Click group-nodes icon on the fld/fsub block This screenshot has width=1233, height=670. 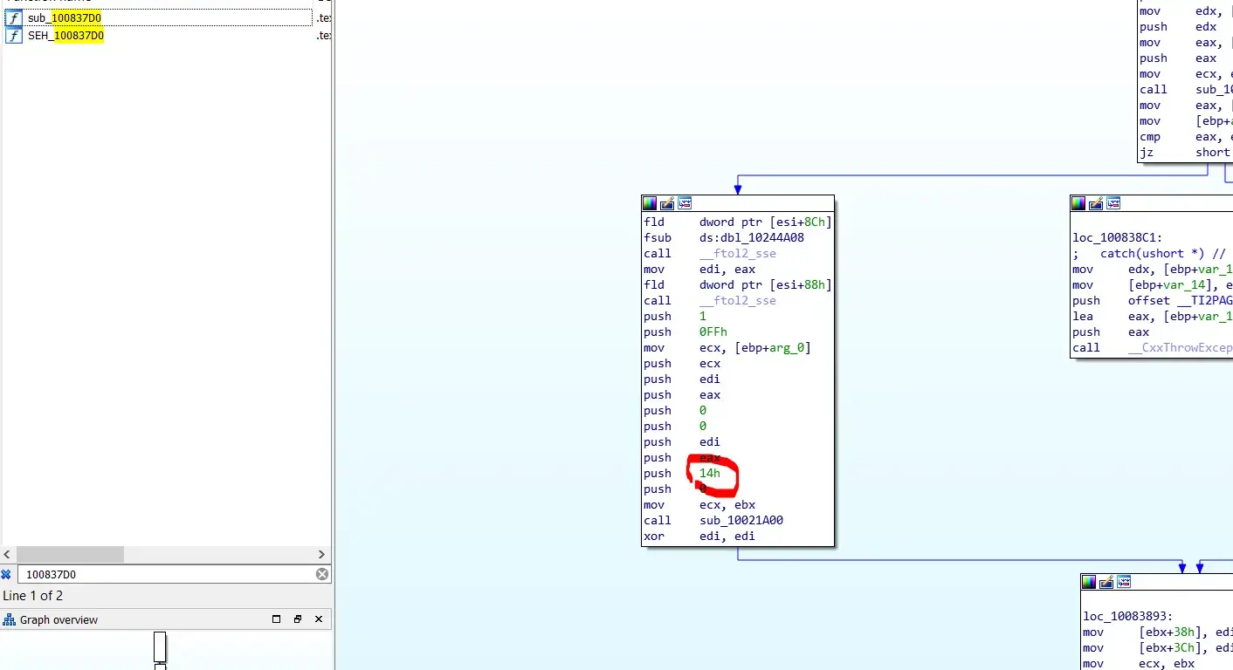click(685, 203)
